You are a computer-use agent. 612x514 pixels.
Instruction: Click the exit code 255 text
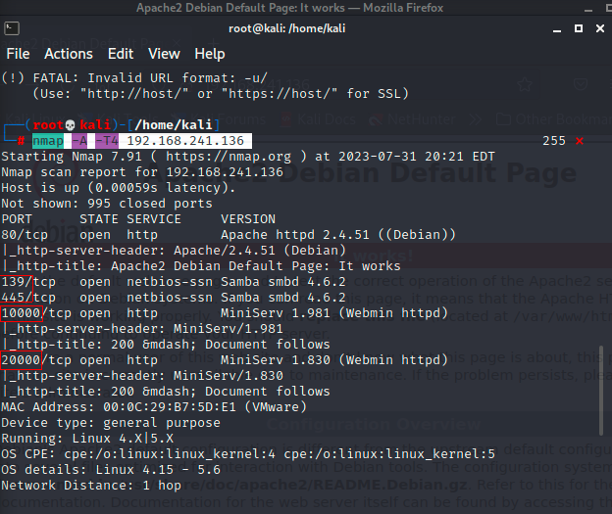click(554, 141)
